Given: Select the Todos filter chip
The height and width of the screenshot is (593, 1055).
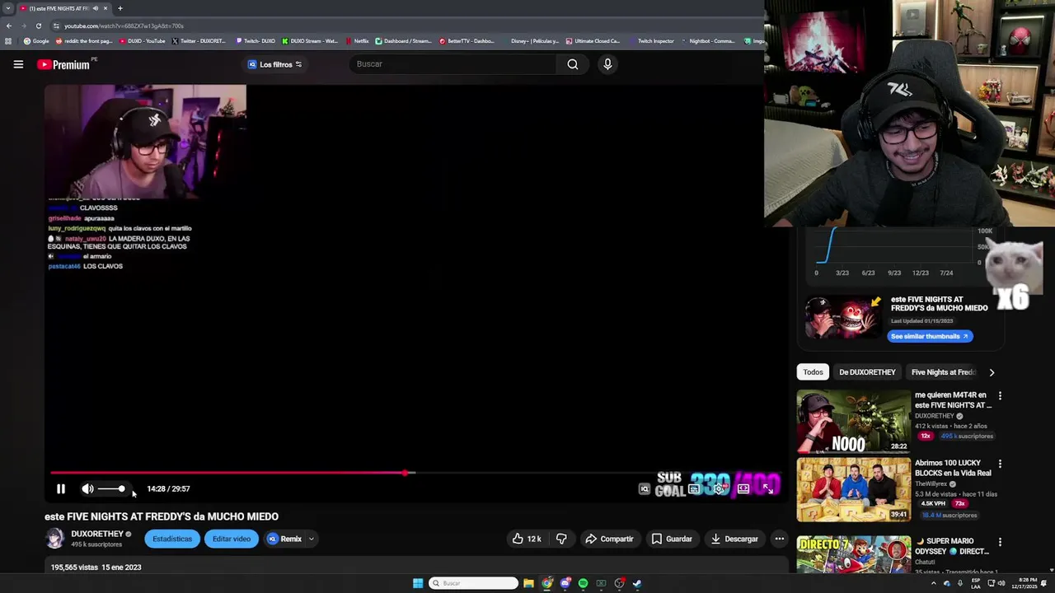Looking at the screenshot, I should [813, 372].
